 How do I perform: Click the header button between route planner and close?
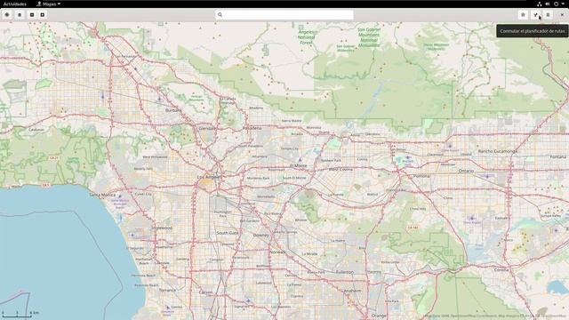coord(548,15)
